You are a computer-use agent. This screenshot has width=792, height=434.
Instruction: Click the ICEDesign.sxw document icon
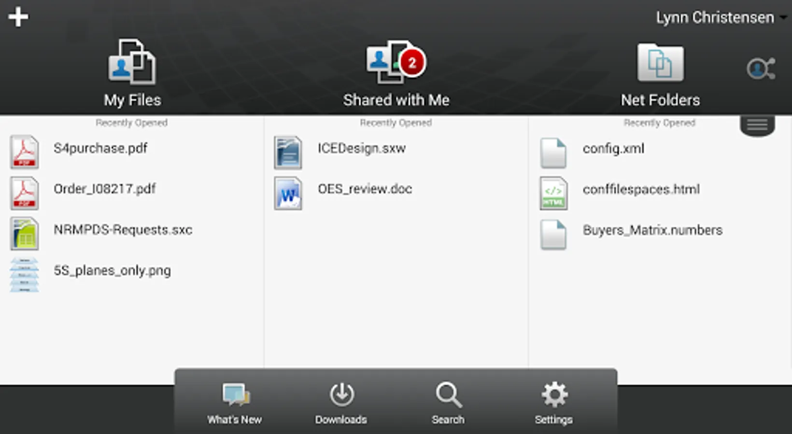288,152
